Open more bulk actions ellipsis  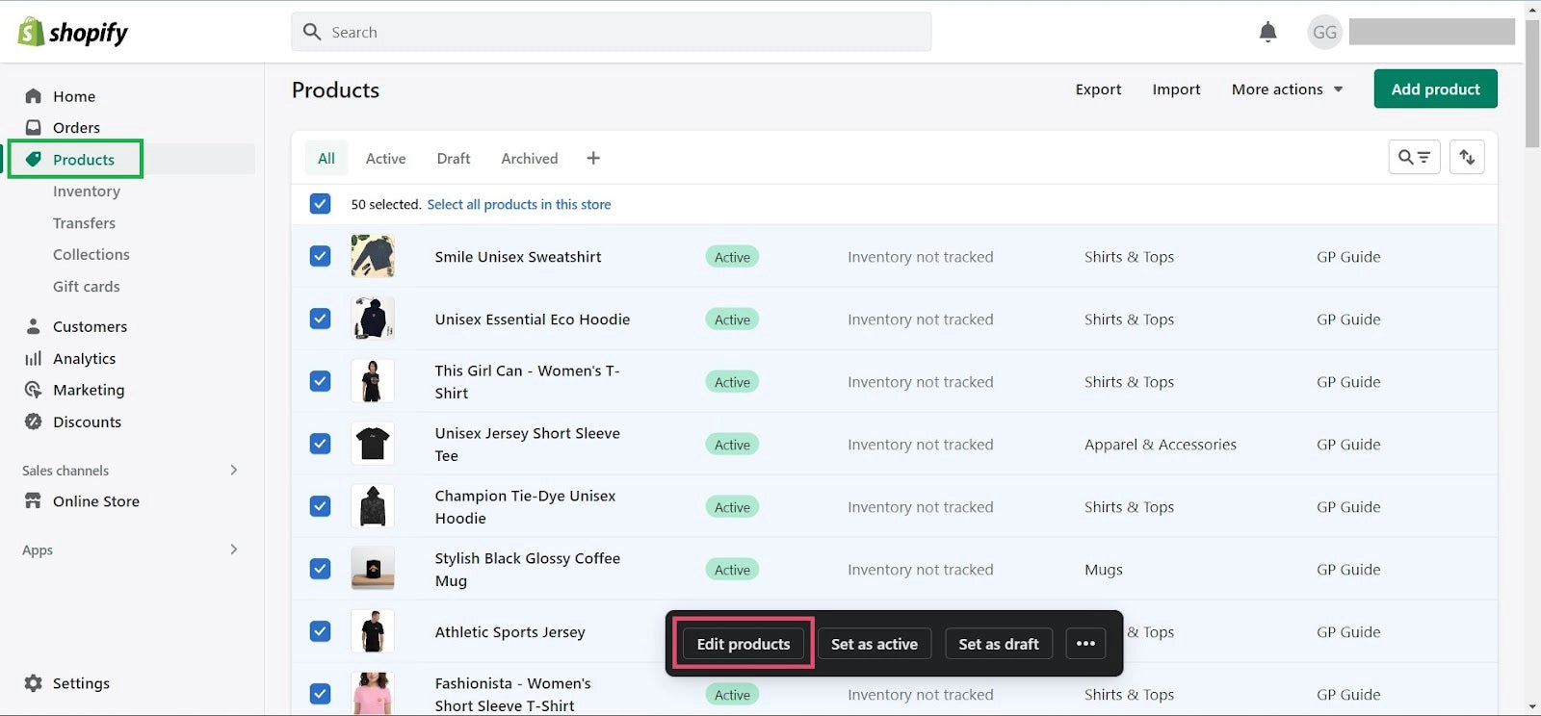pyautogui.click(x=1085, y=644)
